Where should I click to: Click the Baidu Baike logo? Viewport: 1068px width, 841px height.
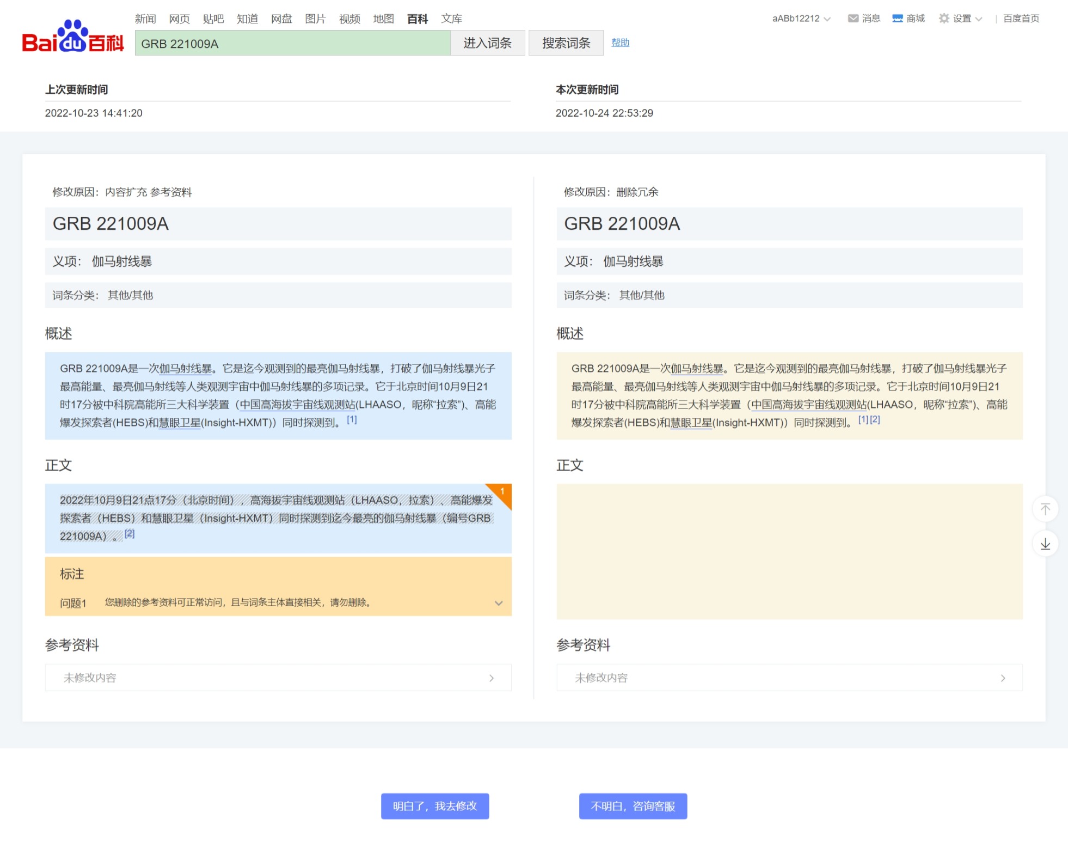click(x=72, y=36)
